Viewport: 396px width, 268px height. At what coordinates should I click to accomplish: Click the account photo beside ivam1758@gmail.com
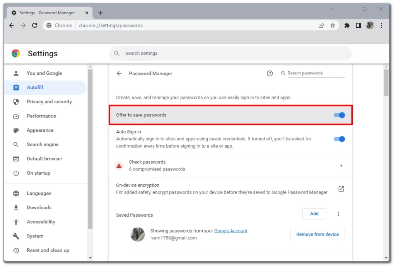tap(138, 235)
